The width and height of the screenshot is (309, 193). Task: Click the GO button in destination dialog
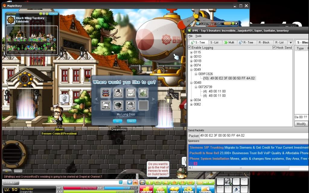[x=117, y=121]
